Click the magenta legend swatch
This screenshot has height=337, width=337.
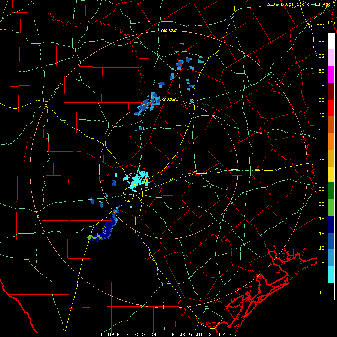click(x=331, y=75)
